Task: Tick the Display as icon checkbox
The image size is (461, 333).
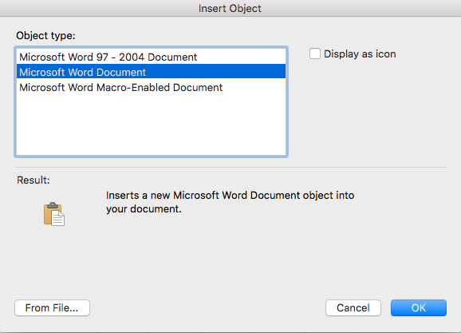Action: [314, 54]
